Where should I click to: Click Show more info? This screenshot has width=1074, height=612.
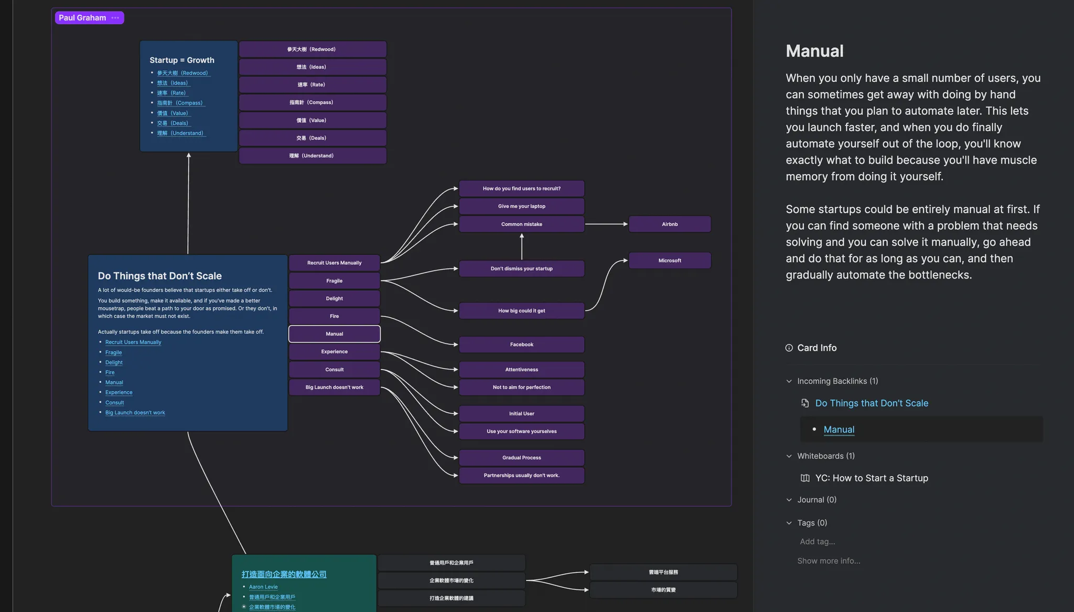(x=829, y=561)
